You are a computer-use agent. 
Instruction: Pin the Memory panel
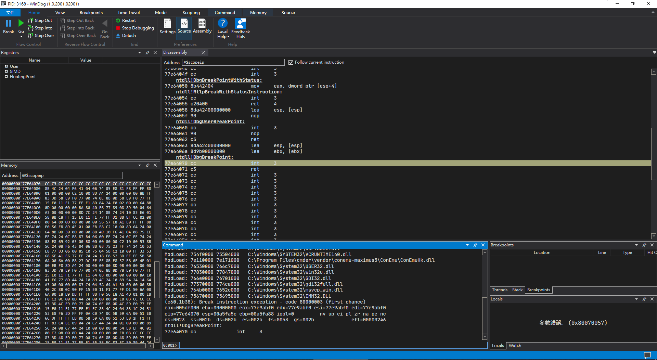coord(147,165)
